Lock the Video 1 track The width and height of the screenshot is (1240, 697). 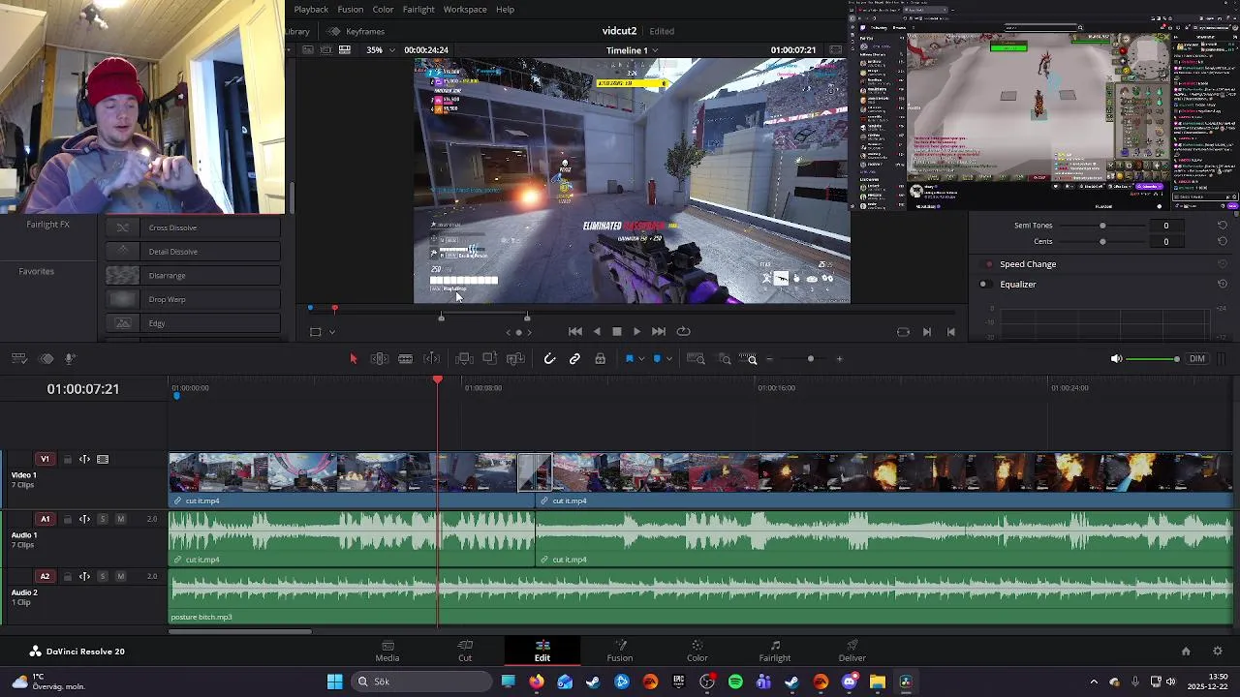(67, 460)
